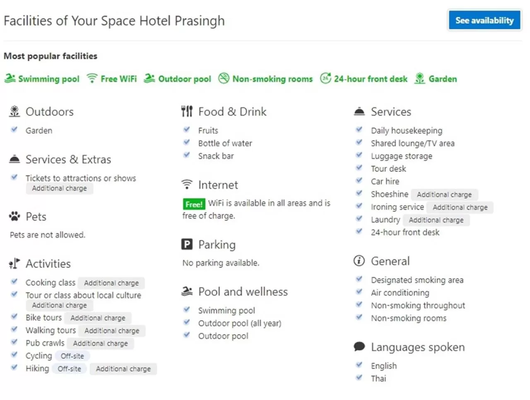
Task: Click the WiFi icon next to Internet heading
Action: [187, 184]
